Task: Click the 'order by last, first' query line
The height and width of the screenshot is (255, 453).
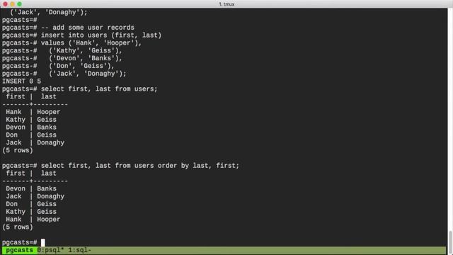Action: coord(140,166)
